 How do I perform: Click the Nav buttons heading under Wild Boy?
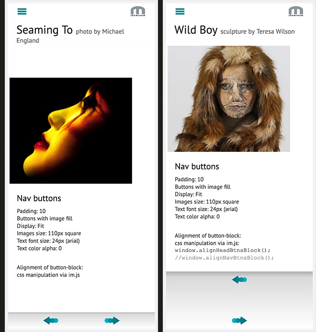tap(197, 166)
